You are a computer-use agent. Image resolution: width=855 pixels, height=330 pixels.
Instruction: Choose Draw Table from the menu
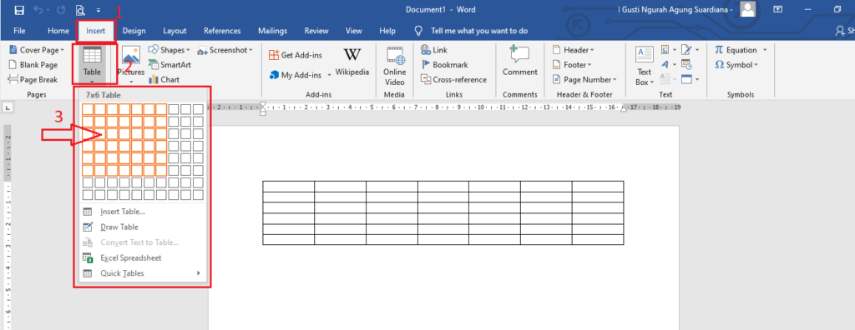[142, 227]
